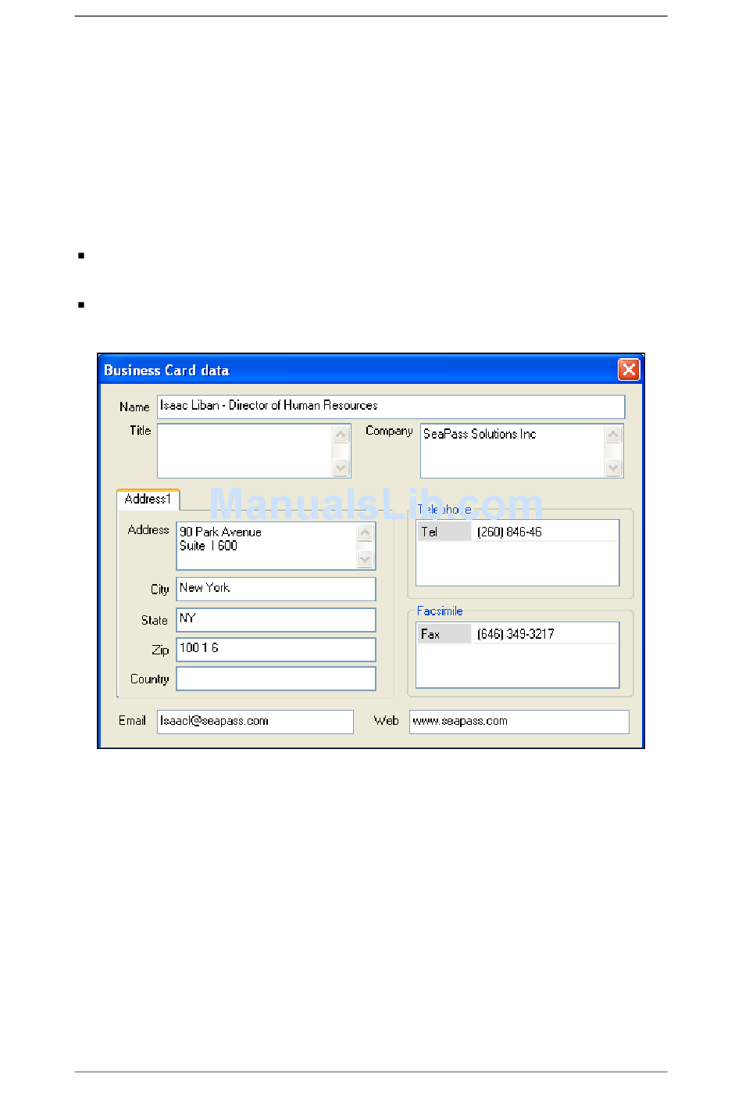
Task: Click the Name input field
Action: coord(391,407)
